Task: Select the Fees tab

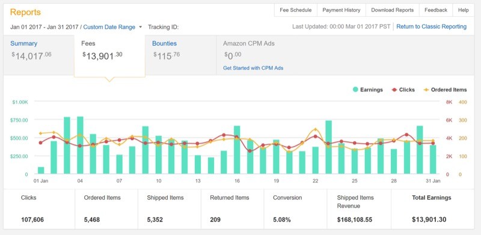Action: [109, 56]
